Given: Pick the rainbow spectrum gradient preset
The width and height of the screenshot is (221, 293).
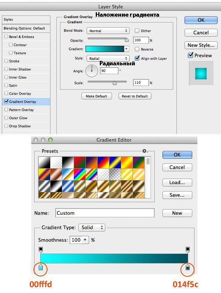Looking at the screenshot, I should point(80,174).
